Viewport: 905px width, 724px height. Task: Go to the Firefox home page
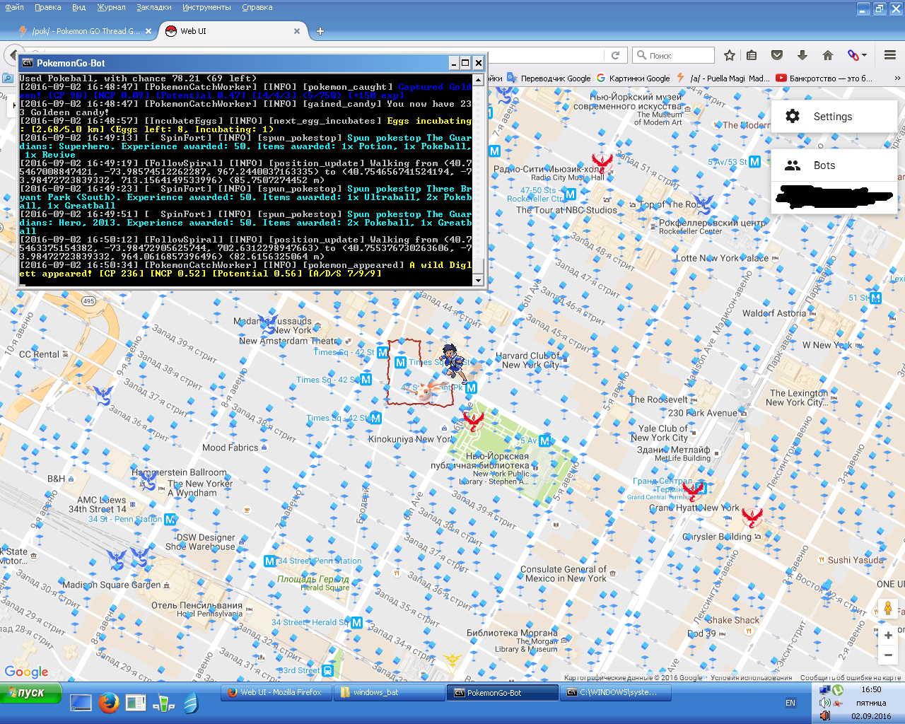[x=828, y=55]
